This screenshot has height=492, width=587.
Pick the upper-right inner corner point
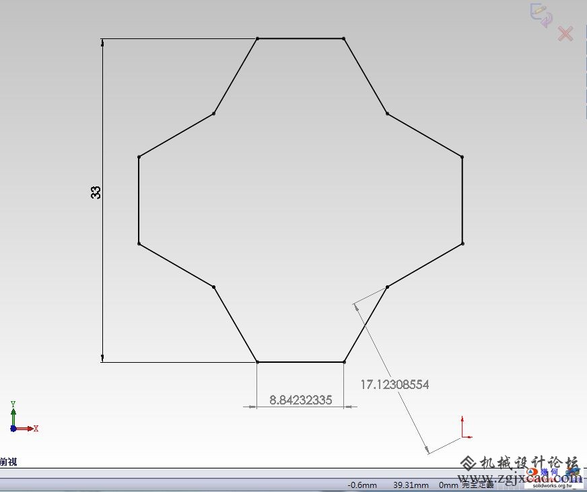387,114
